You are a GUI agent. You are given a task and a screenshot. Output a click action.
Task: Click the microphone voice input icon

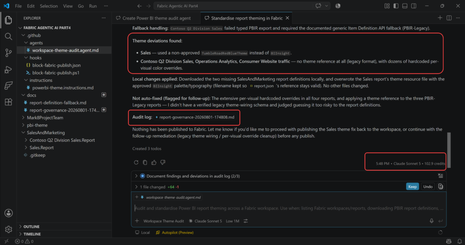[x=431, y=221]
